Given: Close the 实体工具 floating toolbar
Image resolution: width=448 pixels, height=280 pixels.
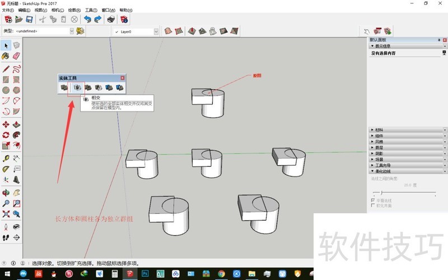Looking at the screenshot, I should tap(122, 78).
